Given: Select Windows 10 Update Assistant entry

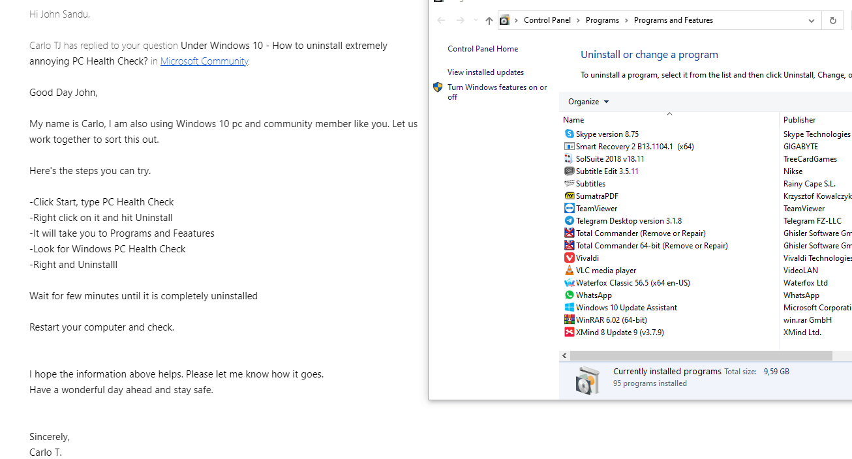Looking at the screenshot, I should click(626, 307).
